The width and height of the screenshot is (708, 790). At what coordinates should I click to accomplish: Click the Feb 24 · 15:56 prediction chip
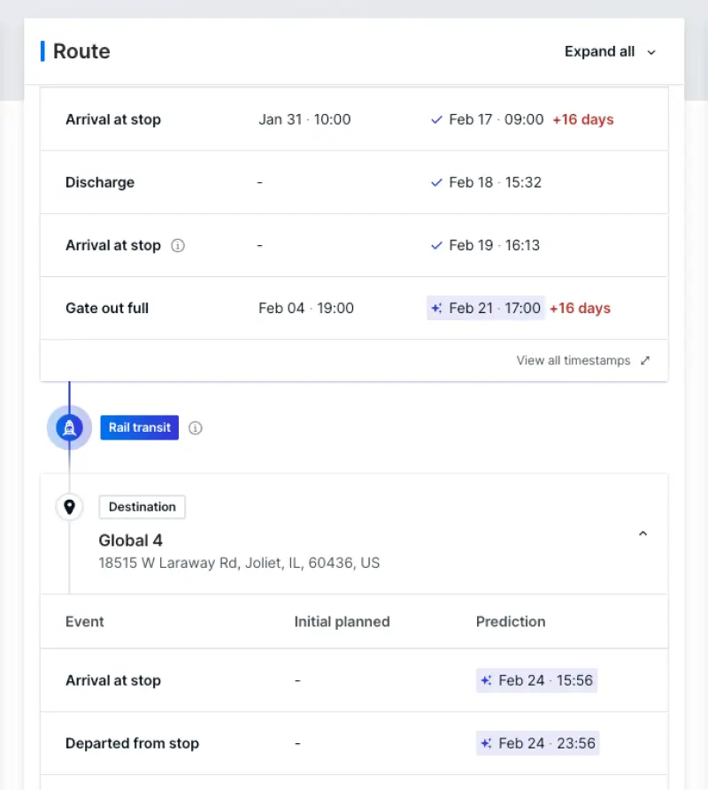536,680
